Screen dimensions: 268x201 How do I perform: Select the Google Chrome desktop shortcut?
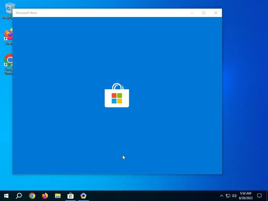point(8,64)
